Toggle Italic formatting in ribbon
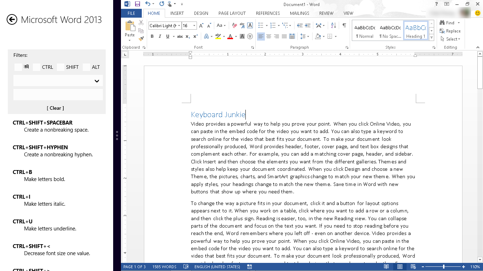 tap(160, 36)
